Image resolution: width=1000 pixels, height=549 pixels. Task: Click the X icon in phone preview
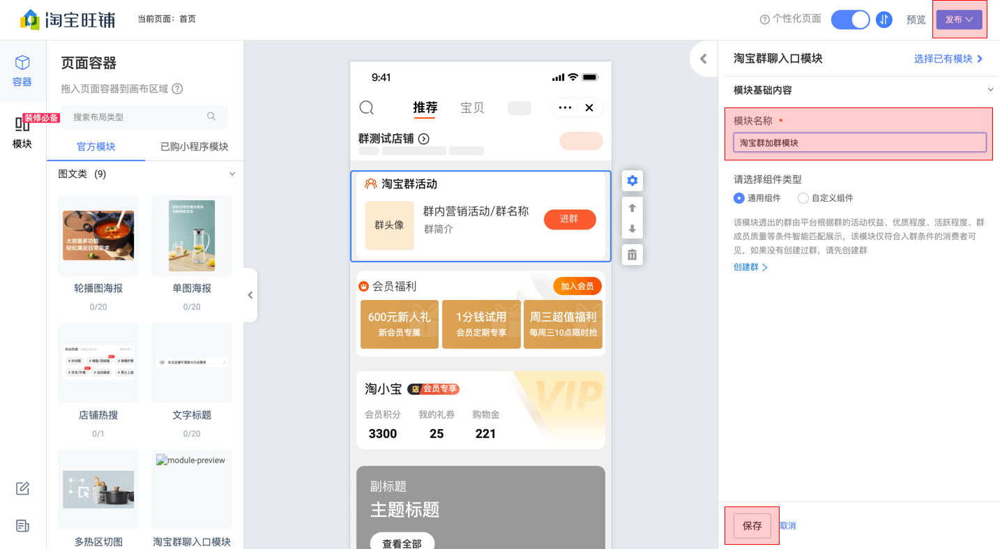click(x=589, y=107)
